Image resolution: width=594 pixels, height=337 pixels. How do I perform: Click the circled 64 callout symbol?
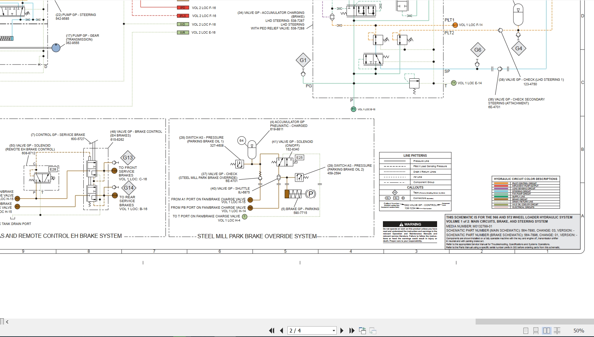click(x=242, y=141)
